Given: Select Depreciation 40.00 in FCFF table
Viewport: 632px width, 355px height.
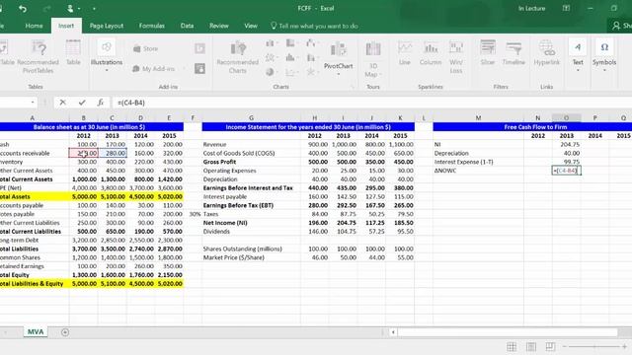Looking at the screenshot, I should [x=566, y=154].
